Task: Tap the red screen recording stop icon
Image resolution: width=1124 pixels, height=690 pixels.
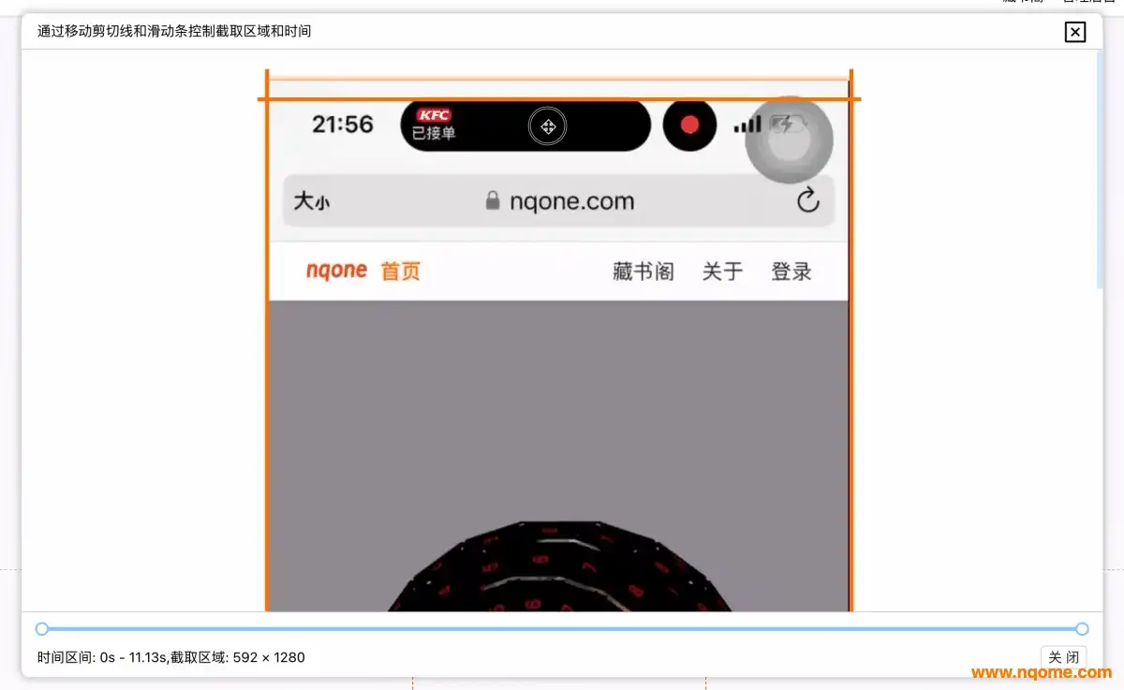Action: (689, 125)
